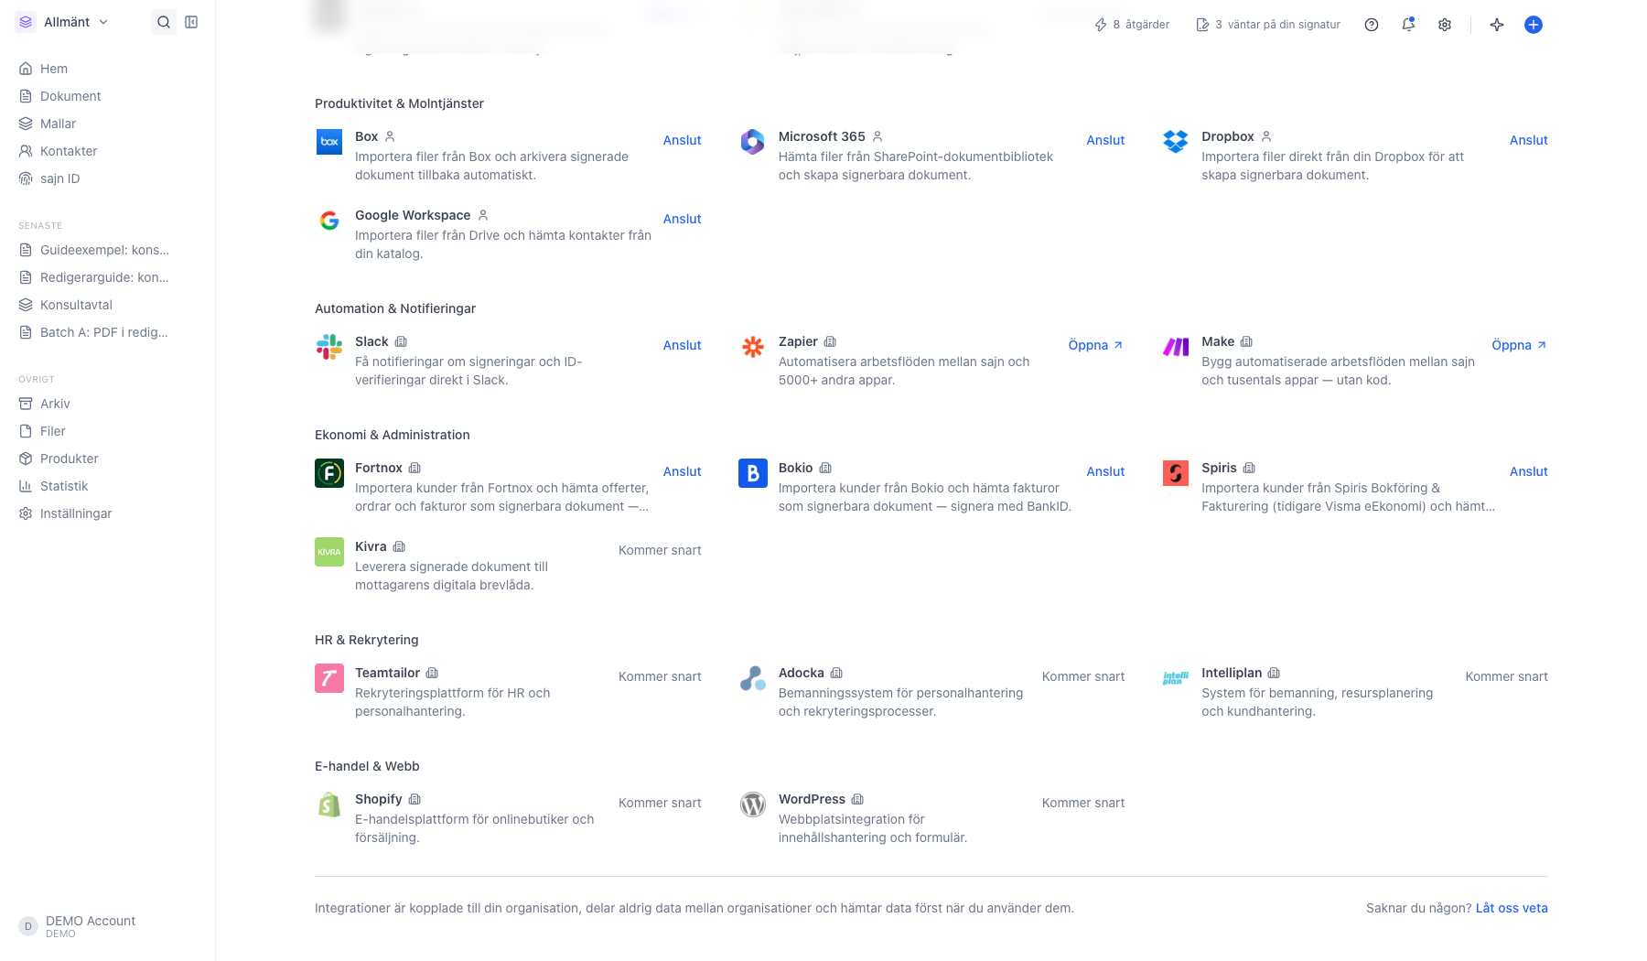Click the Dropbox logo
The height and width of the screenshot is (961, 1647).
click(x=1176, y=142)
